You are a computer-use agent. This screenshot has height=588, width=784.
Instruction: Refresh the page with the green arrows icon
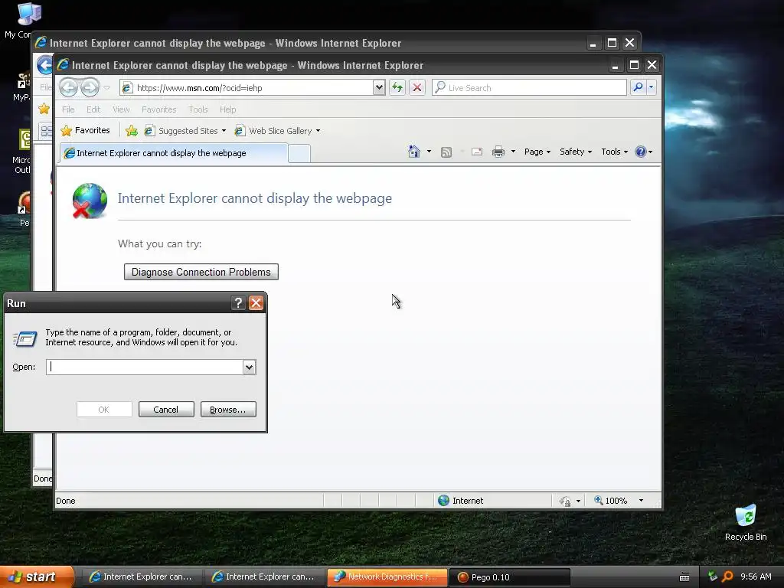pyautogui.click(x=397, y=87)
